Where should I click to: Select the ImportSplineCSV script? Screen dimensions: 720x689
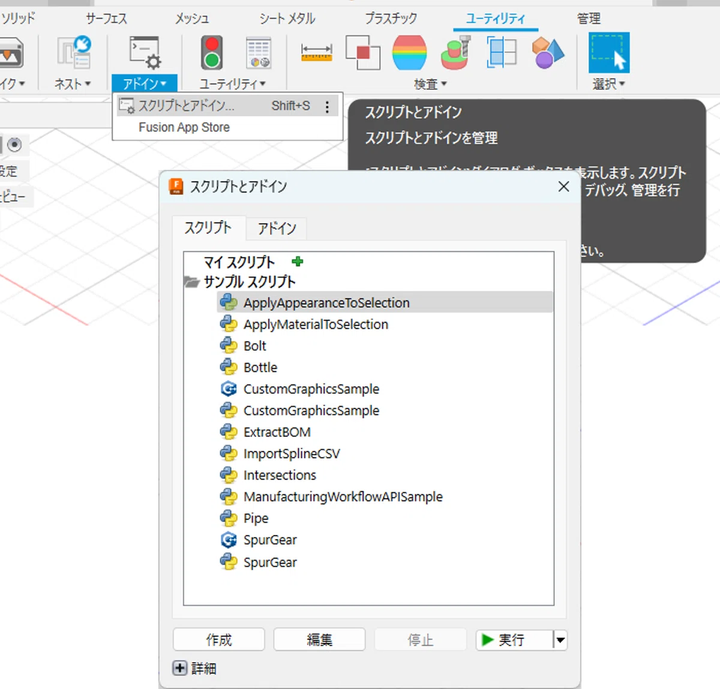pyautogui.click(x=292, y=454)
